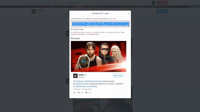Click the RAW promo image in preview
This screenshot has height=112, width=200.
pyautogui.click(x=98, y=56)
